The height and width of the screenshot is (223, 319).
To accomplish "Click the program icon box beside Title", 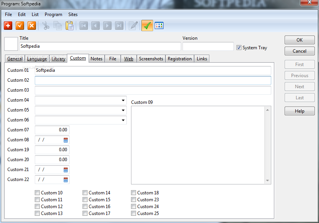I will (11, 44).
